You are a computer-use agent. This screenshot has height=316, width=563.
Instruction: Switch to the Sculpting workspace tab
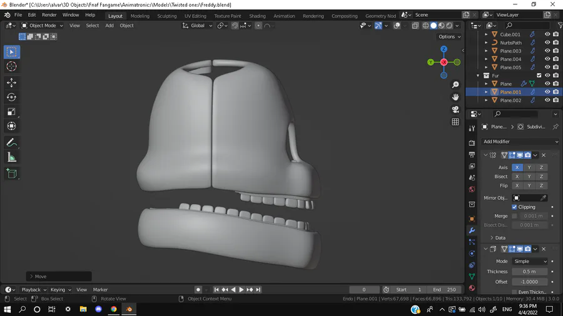click(x=166, y=16)
